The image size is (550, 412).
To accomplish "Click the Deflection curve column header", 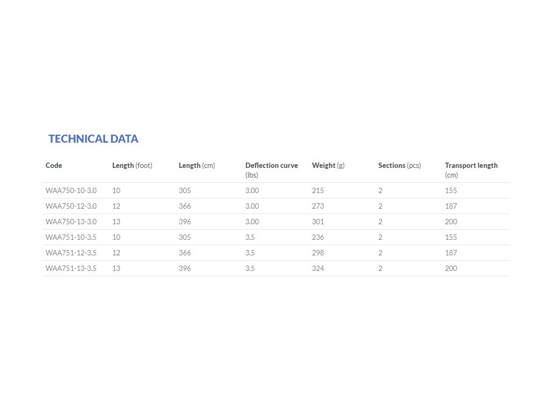I will click(271, 166).
